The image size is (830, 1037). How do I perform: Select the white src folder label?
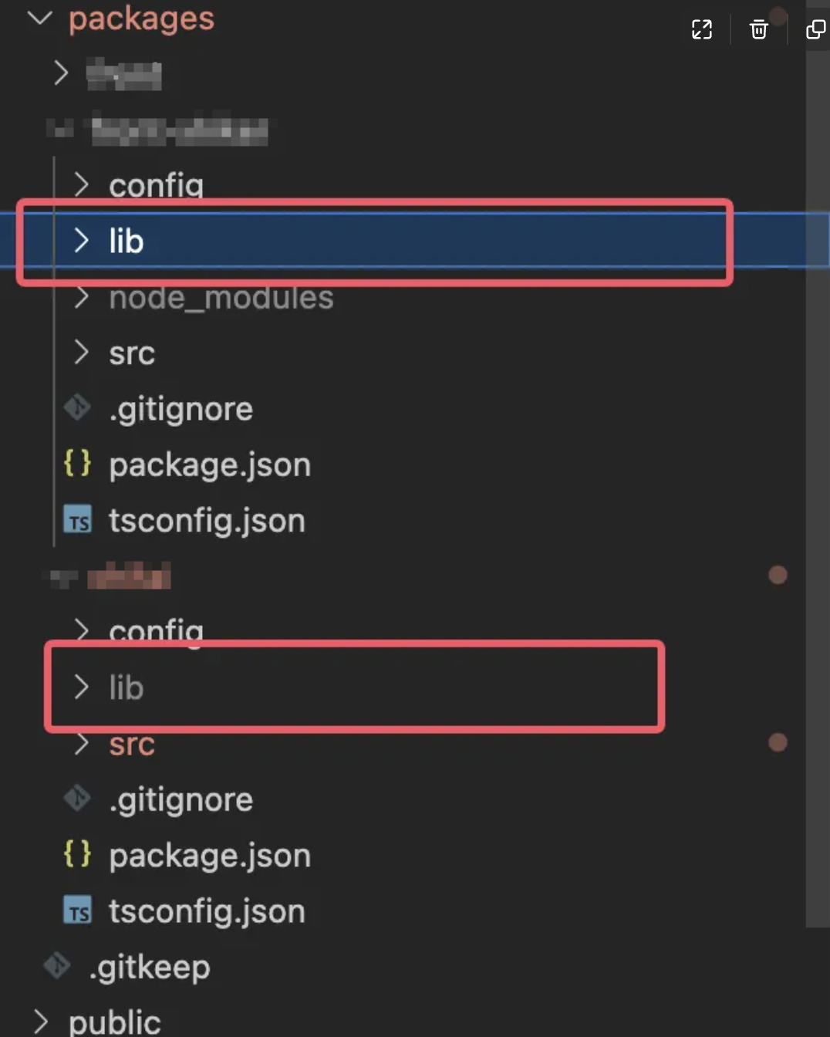point(132,353)
